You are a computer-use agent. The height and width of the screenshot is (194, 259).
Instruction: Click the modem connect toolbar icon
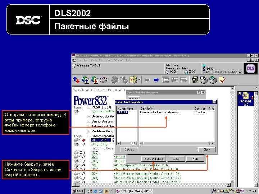[104, 80]
